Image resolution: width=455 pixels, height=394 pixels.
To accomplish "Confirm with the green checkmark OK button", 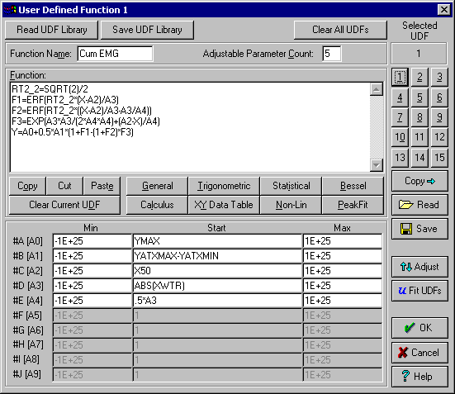I will point(419,328).
